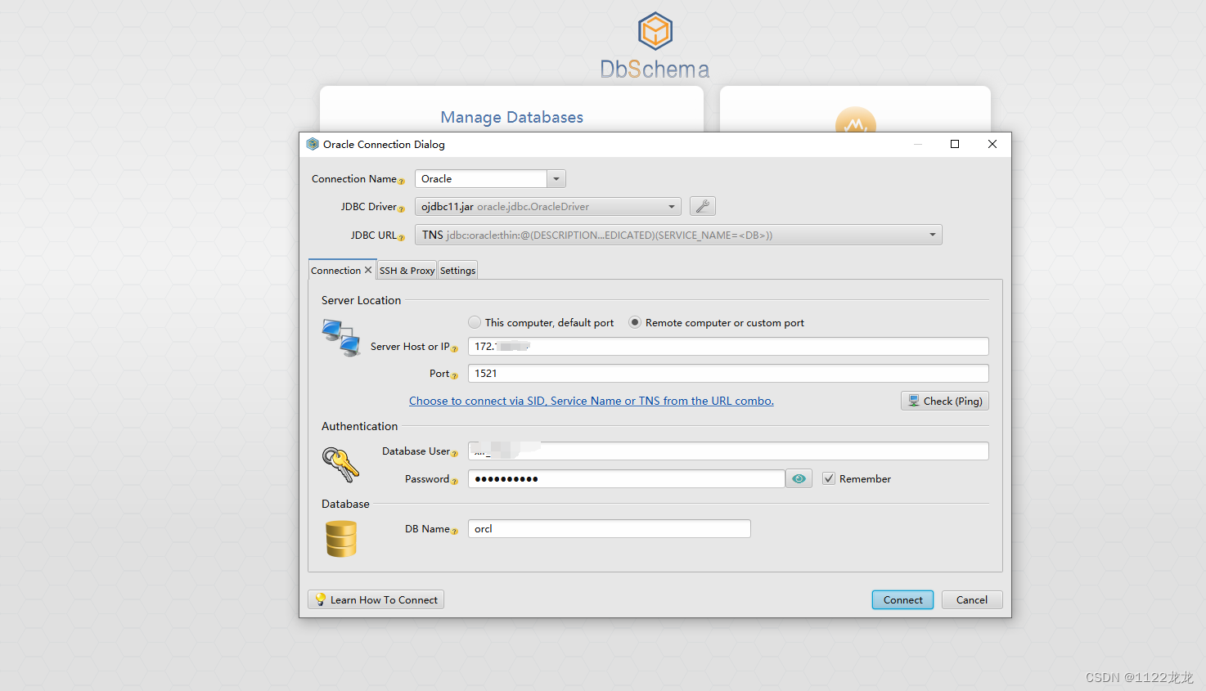Viewport: 1206px width, 691px height.
Task: Click the Oracle Connection Dialog title icon
Action: pyautogui.click(x=313, y=144)
